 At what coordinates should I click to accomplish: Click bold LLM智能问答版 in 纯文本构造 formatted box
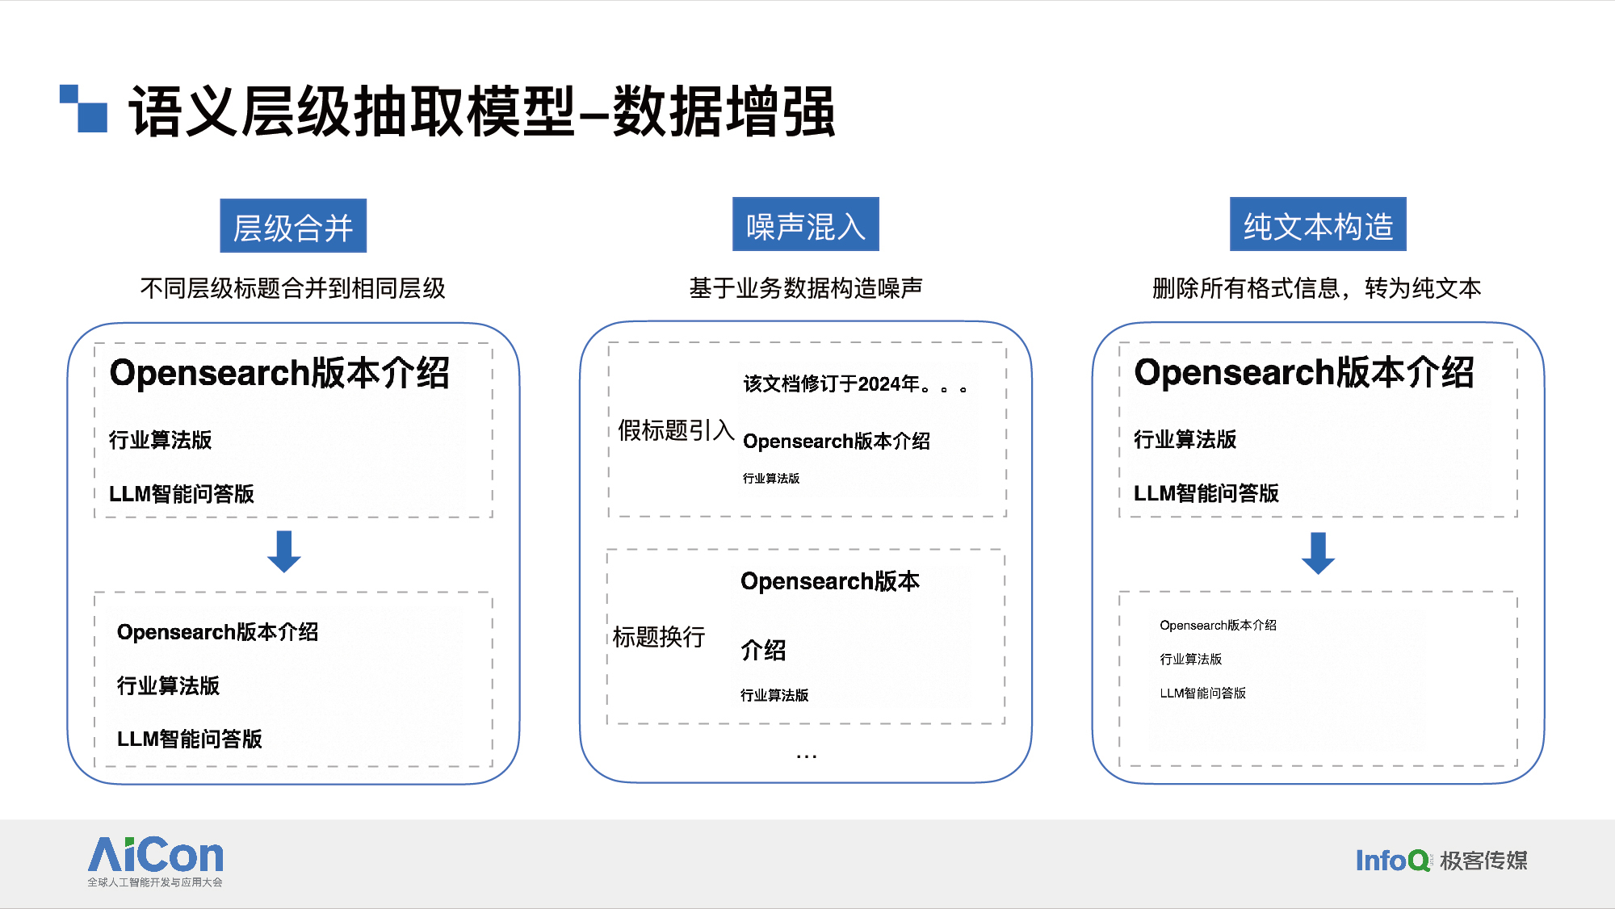(1206, 492)
